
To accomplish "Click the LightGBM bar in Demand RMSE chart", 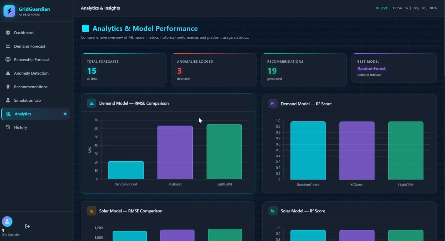I will tap(224, 152).
